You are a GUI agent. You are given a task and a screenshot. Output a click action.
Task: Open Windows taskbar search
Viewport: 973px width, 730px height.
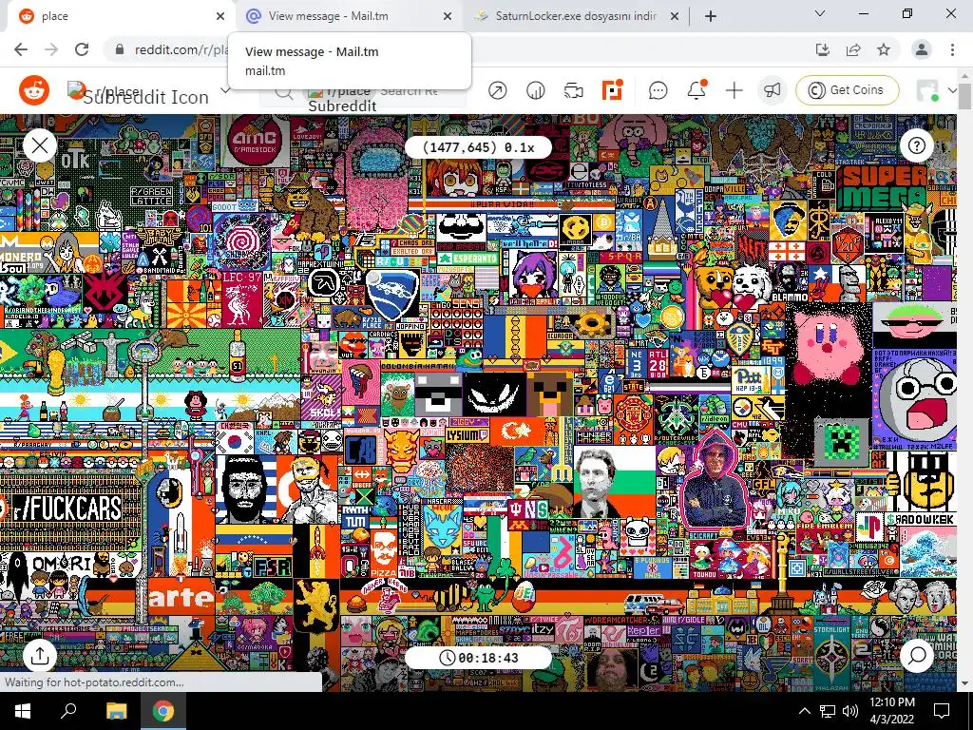(x=68, y=711)
